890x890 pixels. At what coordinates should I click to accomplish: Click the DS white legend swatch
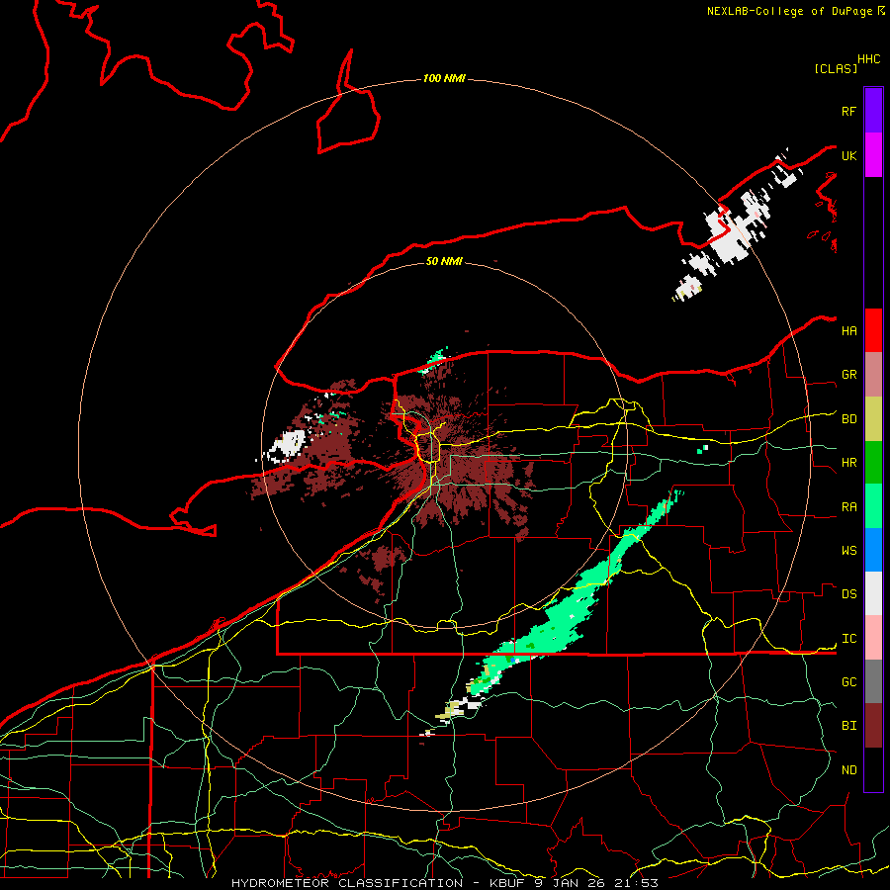coord(873,593)
